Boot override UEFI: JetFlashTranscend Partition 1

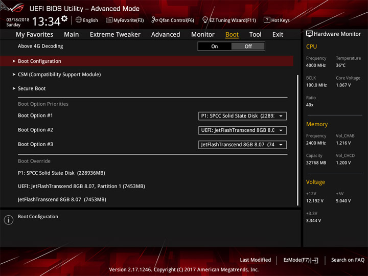click(x=81, y=186)
